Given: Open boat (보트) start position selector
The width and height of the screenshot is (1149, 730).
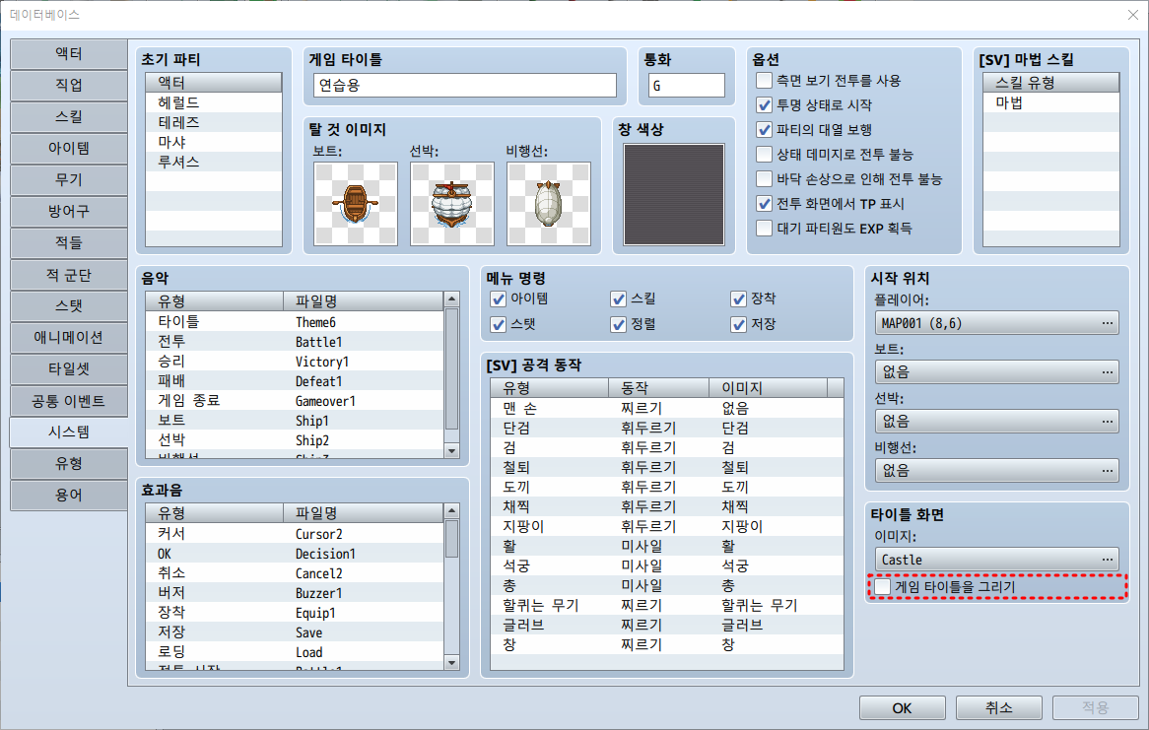Looking at the screenshot, I should click(996, 372).
